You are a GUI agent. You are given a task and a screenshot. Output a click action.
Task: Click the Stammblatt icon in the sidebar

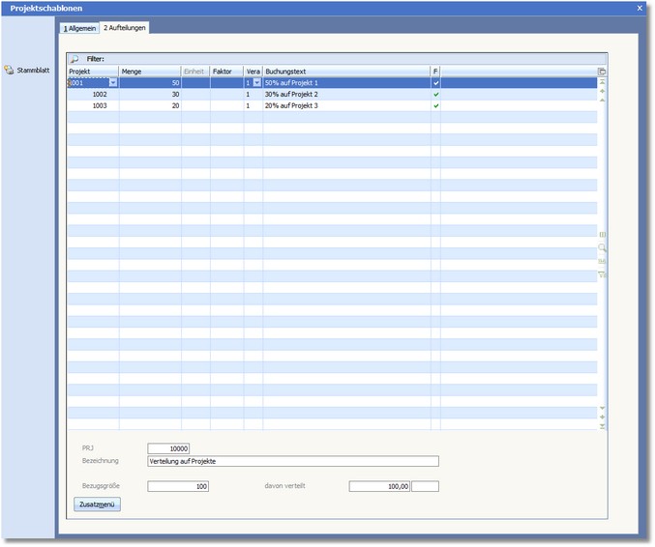point(9,71)
